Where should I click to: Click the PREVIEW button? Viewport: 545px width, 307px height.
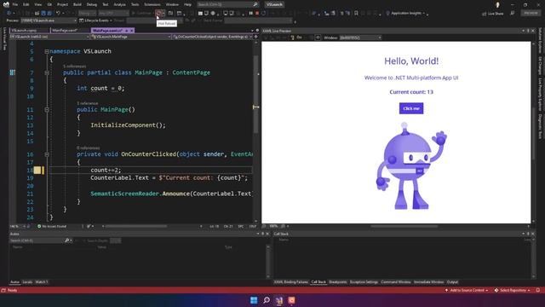(531, 13)
